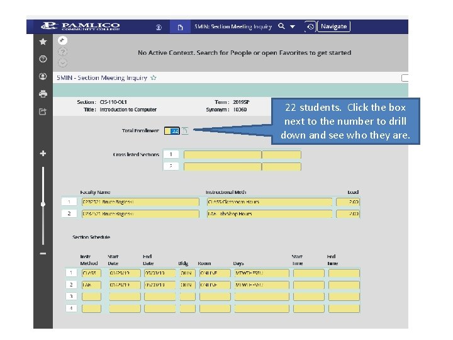The width and height of the screenshot is (453, 340).
Task: Click the search magnifier in the header
Action: [281, 26]
